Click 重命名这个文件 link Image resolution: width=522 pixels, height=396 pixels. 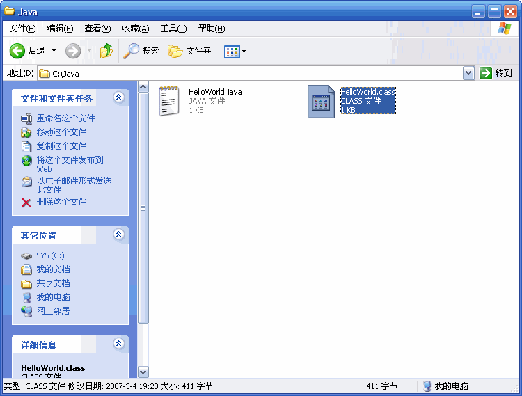click(x=65, y=118)
